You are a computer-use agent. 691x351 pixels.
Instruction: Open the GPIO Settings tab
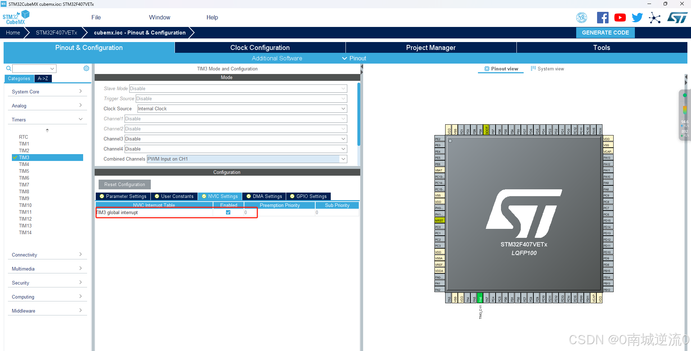click(308, 196)
